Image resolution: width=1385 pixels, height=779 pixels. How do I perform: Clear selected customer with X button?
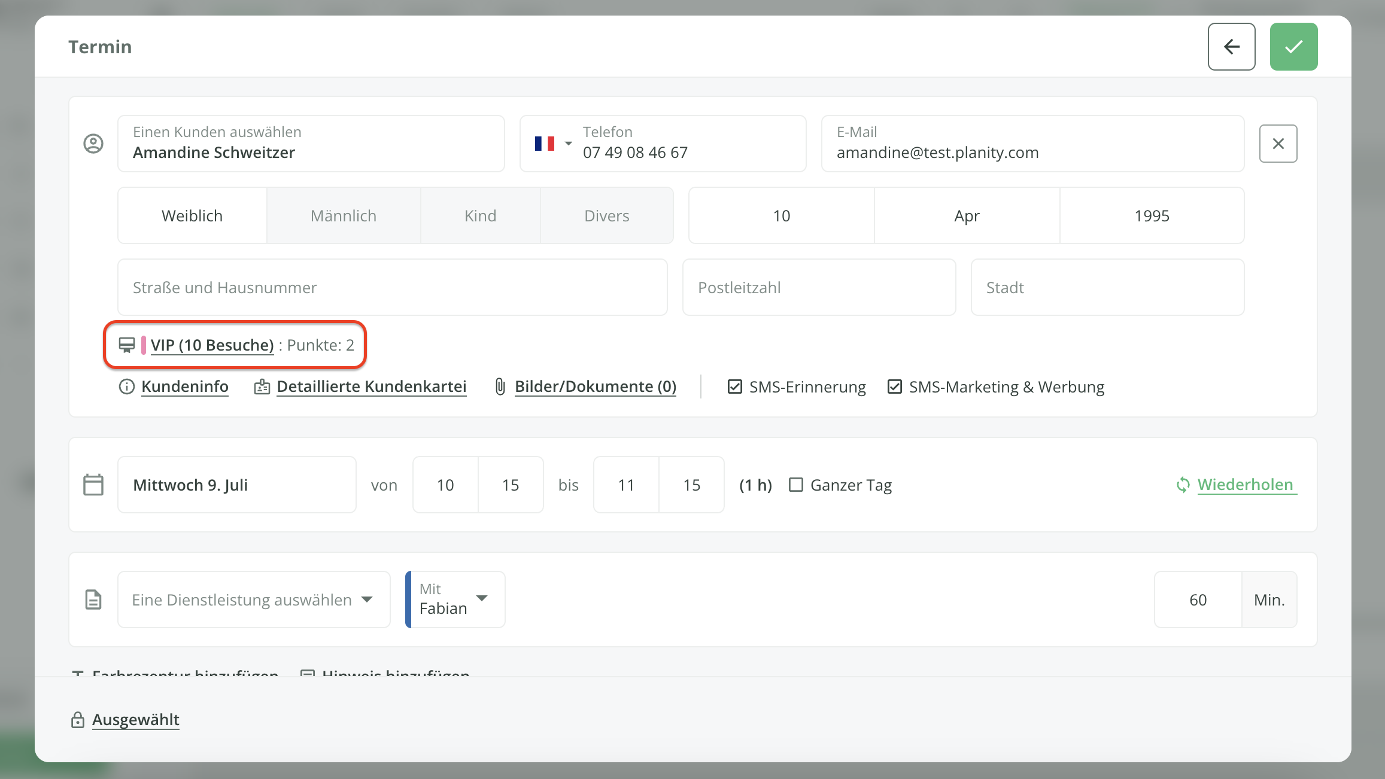tap(1278, 144)
